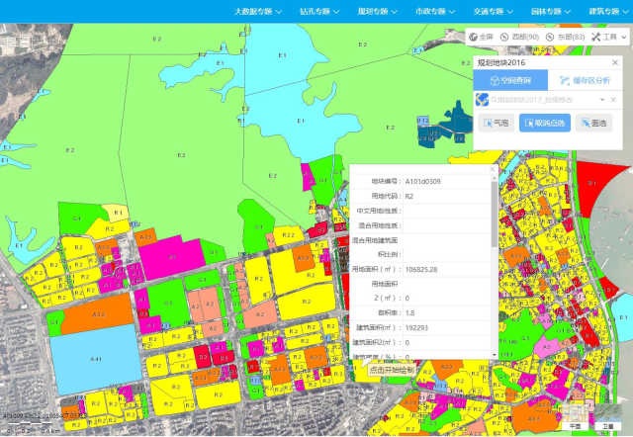The width and height of the screenshot is (633, 437).
Task: Close the parcel attribute popup
Action: (492, 170)
